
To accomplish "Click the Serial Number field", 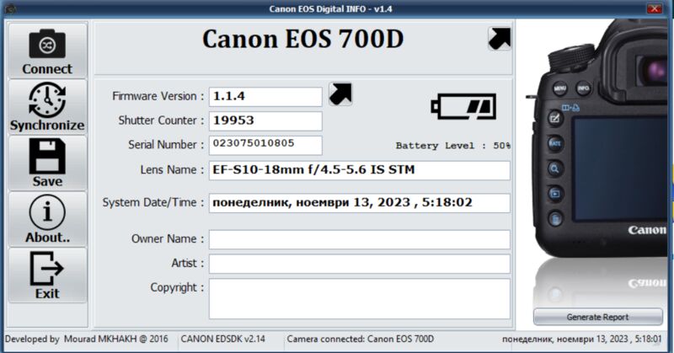I will point(265,145).
